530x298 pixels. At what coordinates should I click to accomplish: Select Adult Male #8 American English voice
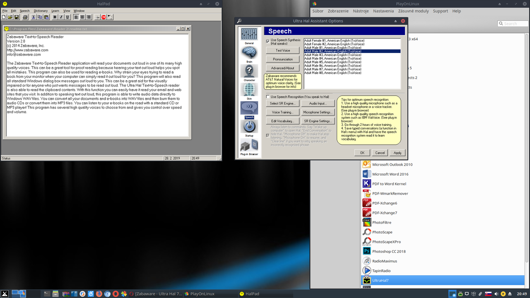click(352, 73)
